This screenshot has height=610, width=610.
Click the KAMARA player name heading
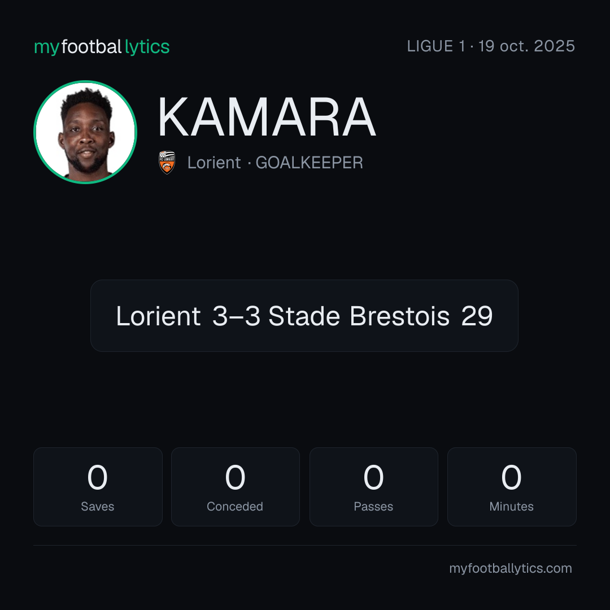click(x=267, y=117)
